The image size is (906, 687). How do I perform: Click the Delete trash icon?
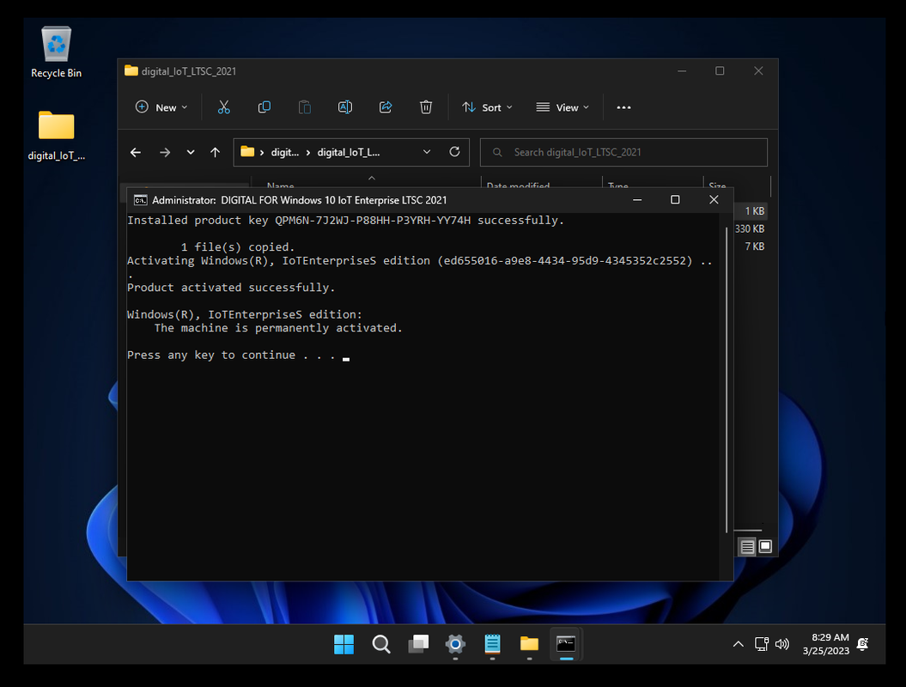(426, 107)
